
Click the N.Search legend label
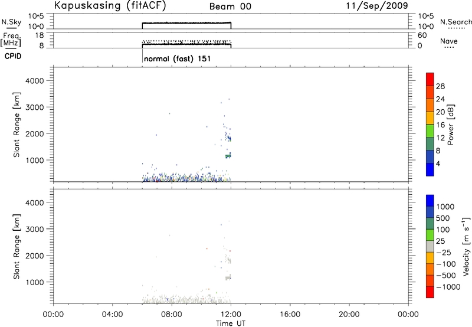456,22
